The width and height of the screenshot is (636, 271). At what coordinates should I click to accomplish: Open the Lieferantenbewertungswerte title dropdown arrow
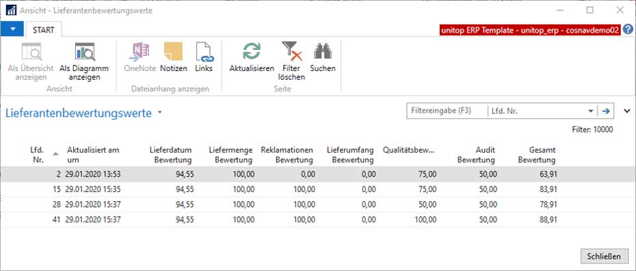[x=160, y=112]
